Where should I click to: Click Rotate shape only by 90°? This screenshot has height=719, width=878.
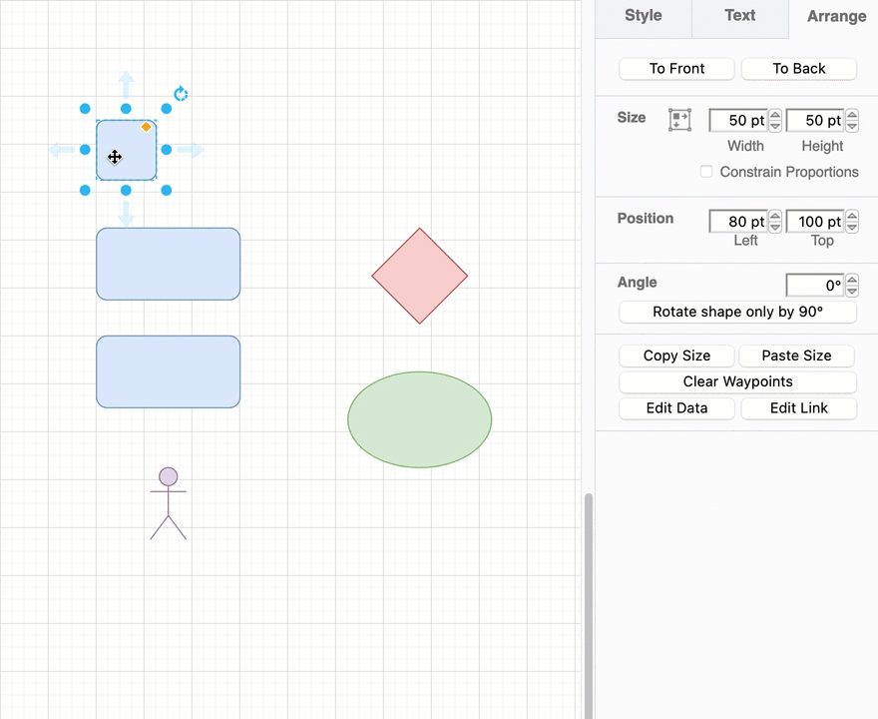pyautogui.click(x=737, y=312)
